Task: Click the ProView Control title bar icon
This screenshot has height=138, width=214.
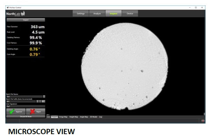Action: [8, 7]
